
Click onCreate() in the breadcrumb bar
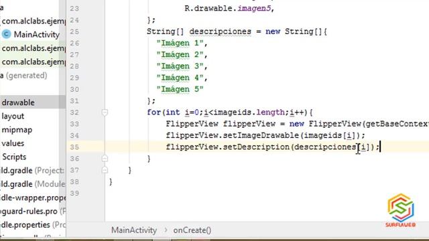click(x=192, y=230)
